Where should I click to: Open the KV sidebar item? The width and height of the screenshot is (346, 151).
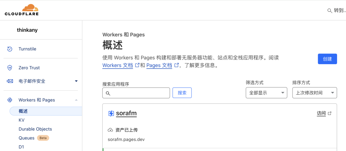(x=21, y=120)
